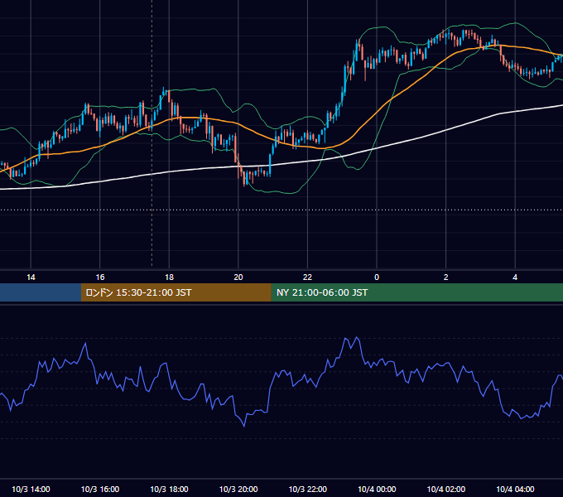Viewport: 563px width, 497px height.
Task: Click the hour label 4 on the price chart axis
Action: click(515, 277)
